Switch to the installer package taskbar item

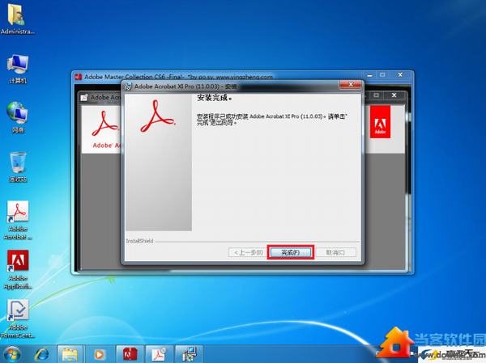189,354
